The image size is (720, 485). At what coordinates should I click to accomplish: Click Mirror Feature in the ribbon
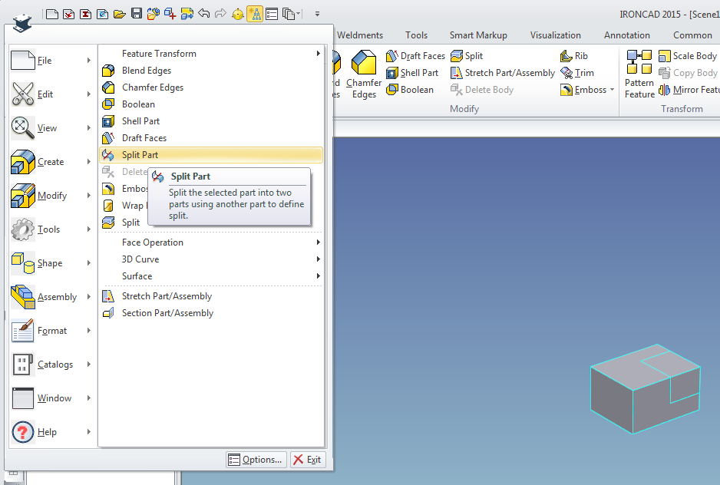click(689, 90)
